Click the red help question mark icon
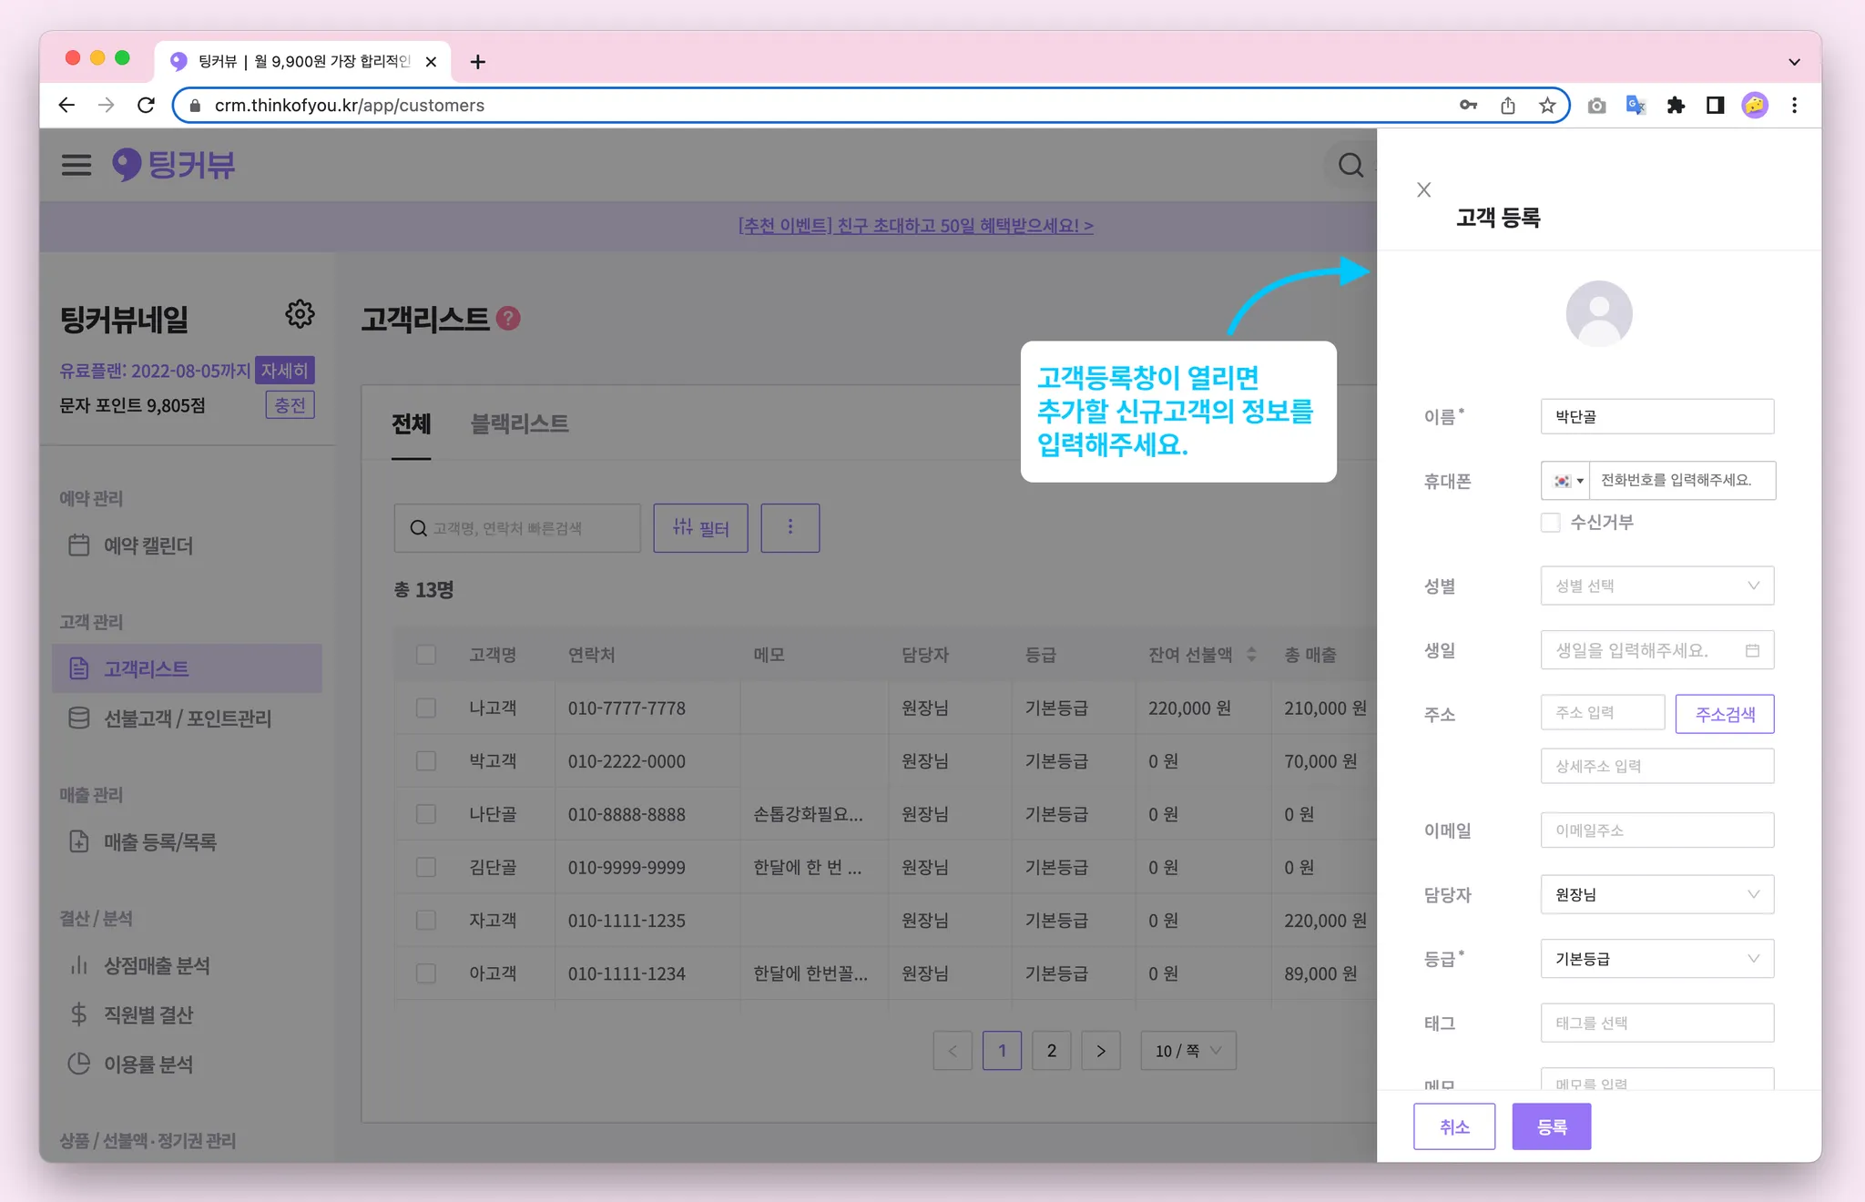The height and width of the screenshot is (1202, 1865). [x=509, y=319]
